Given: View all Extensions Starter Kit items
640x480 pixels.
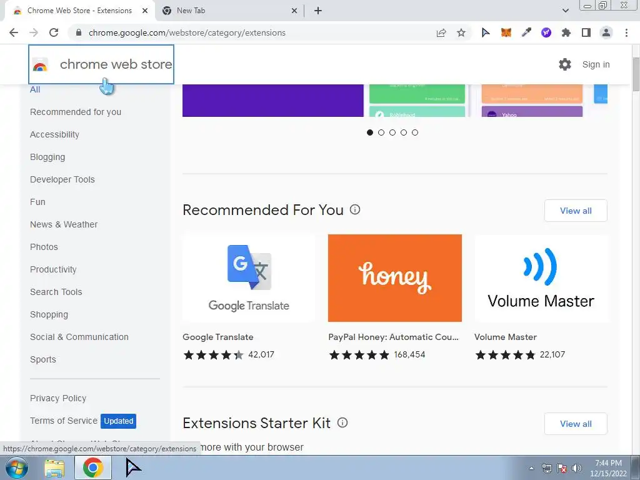Looking at the screenshot, I should click(x=576, y=424).
